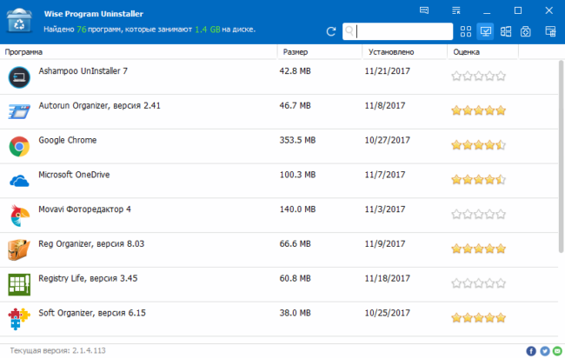Screen dimensions: 565x358
Task: Rate Ashampoo UnInstaller 7 with stars
Action: (479, 76)
